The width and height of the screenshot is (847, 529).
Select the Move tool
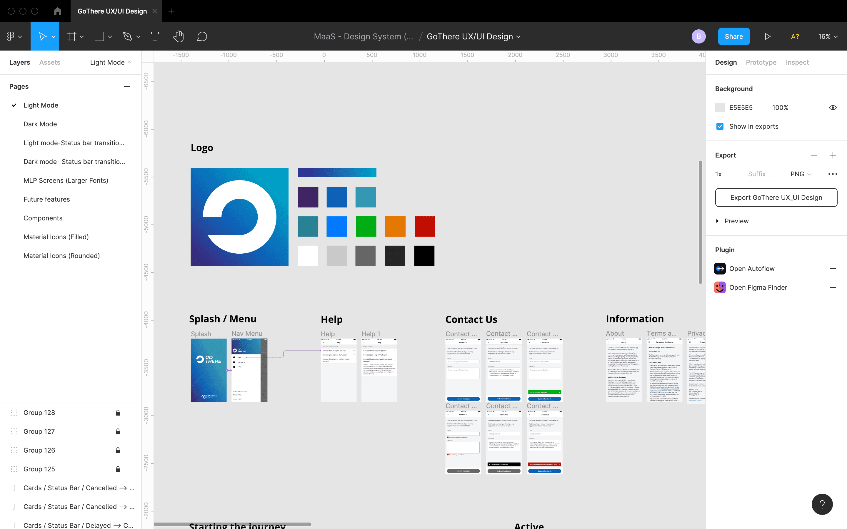(x=42, y=36)
